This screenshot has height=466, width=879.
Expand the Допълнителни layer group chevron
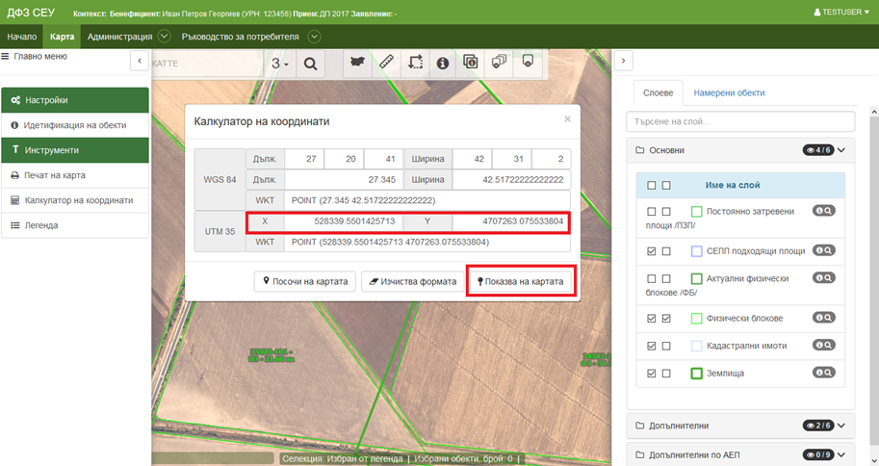[x=841, y=426]
